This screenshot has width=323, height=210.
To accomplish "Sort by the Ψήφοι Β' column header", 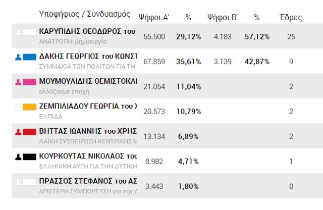I will coord(223,18).
